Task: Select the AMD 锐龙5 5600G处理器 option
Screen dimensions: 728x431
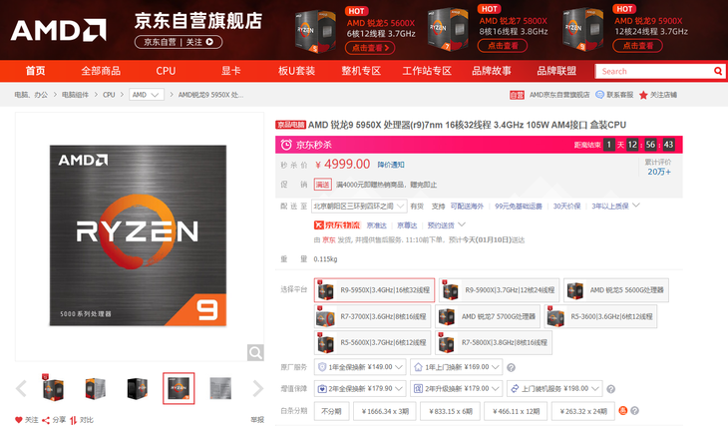Action: coord(616,290)
